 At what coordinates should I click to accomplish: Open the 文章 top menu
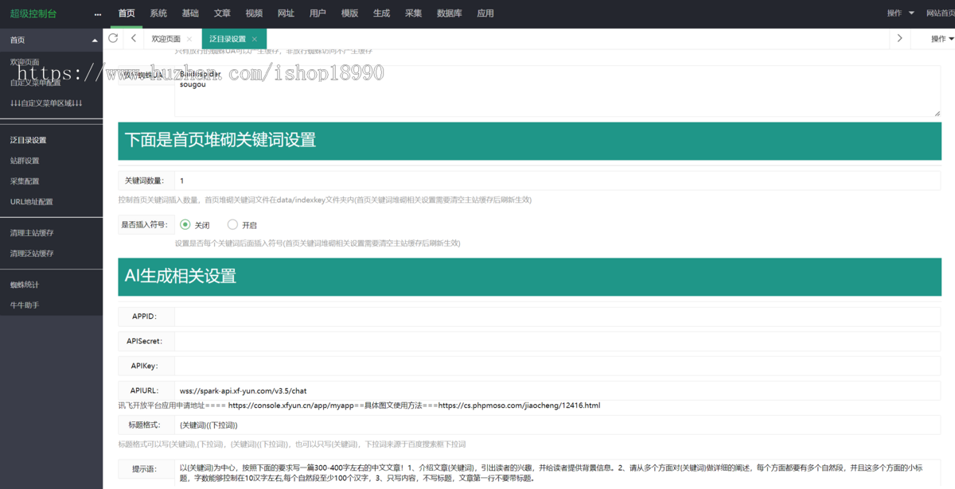coord(222,14)
